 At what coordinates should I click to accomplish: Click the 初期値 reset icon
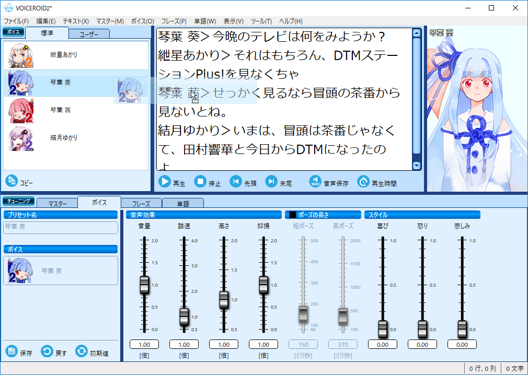[x=82, y=351]
